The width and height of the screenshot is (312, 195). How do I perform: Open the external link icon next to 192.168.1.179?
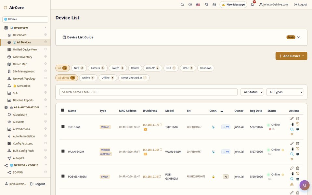click(161, 125)
